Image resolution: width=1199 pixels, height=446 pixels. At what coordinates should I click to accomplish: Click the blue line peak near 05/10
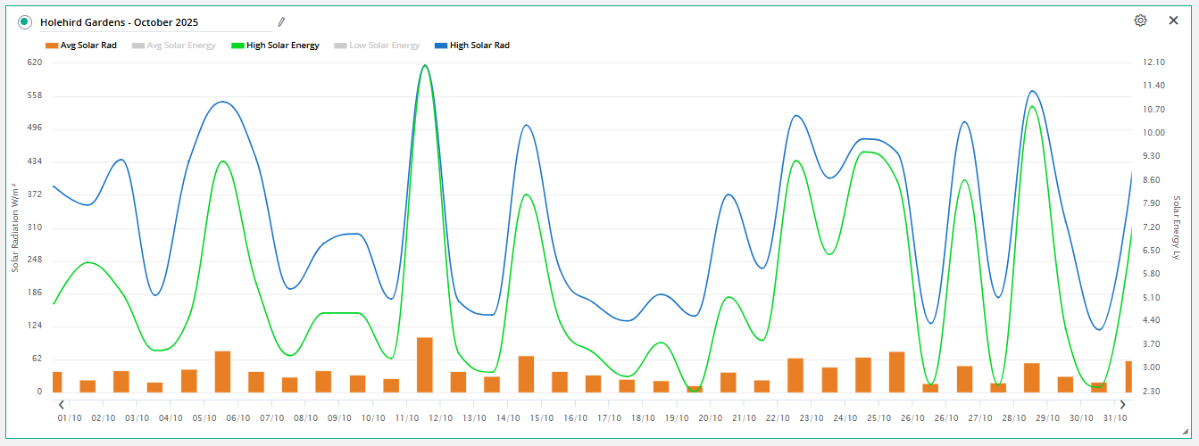(221, 102)
